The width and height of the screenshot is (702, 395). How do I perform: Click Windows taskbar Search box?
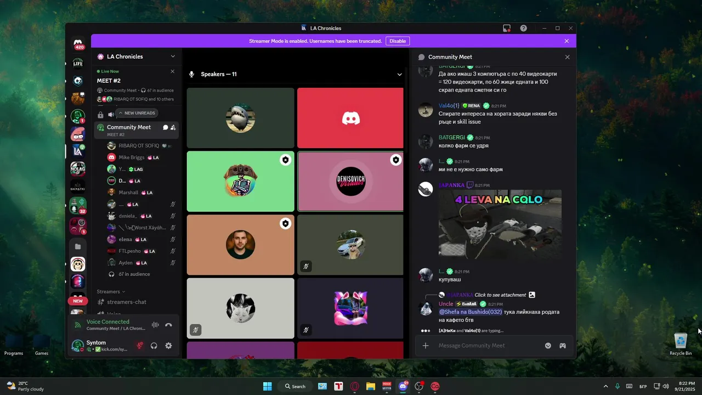[296, 386]
